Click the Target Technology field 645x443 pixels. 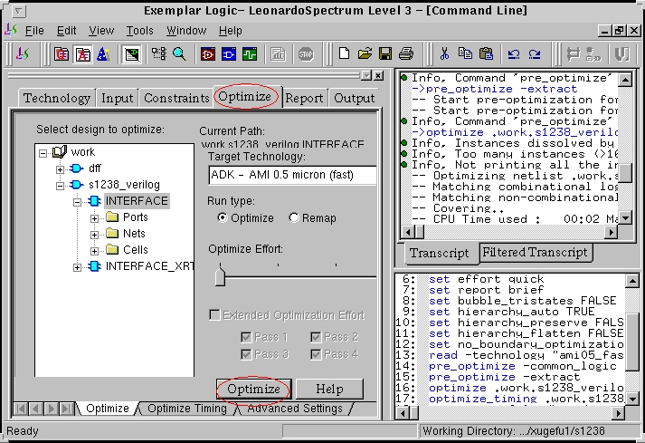[x=292, y=175]
